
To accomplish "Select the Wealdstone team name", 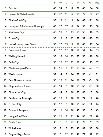I will tap(15, 74).
